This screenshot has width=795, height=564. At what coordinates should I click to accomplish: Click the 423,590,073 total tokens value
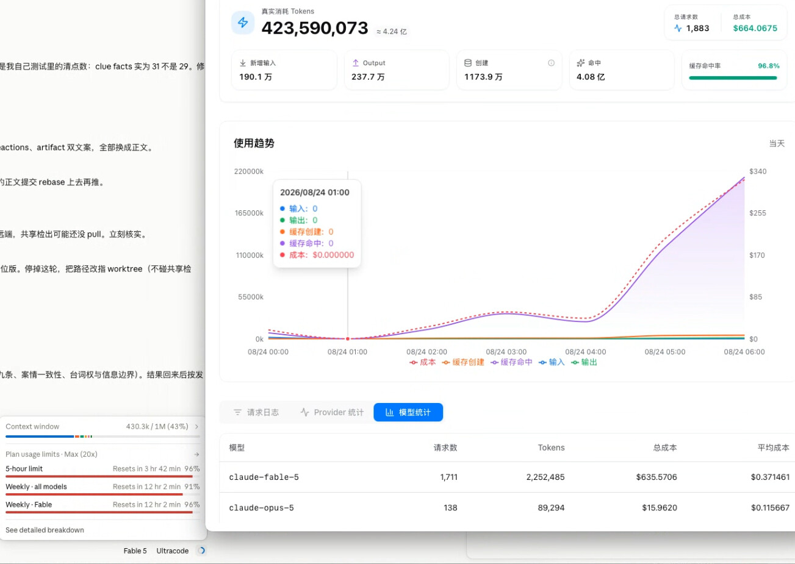point(315,28)
